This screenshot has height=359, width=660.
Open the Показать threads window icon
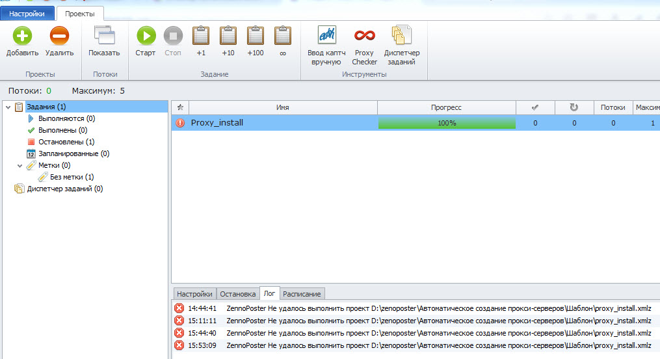[x=105, y=35]
